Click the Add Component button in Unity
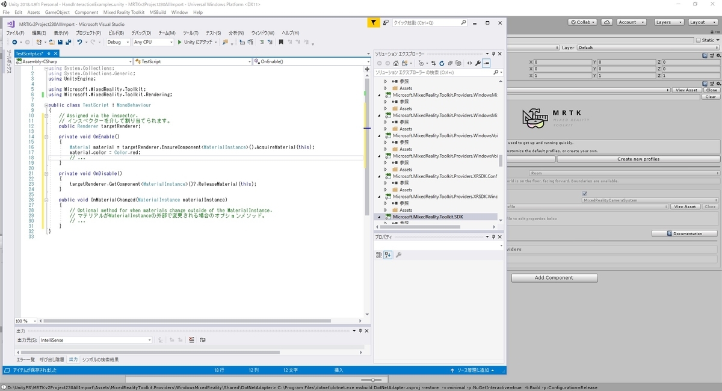This screenshot has height=391, width=722. point(554,278)
